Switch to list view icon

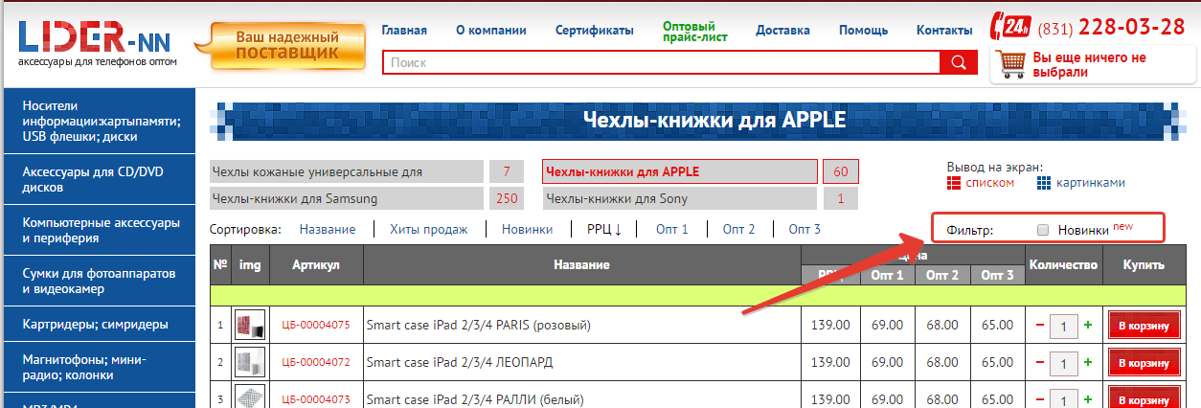point(954,182)
